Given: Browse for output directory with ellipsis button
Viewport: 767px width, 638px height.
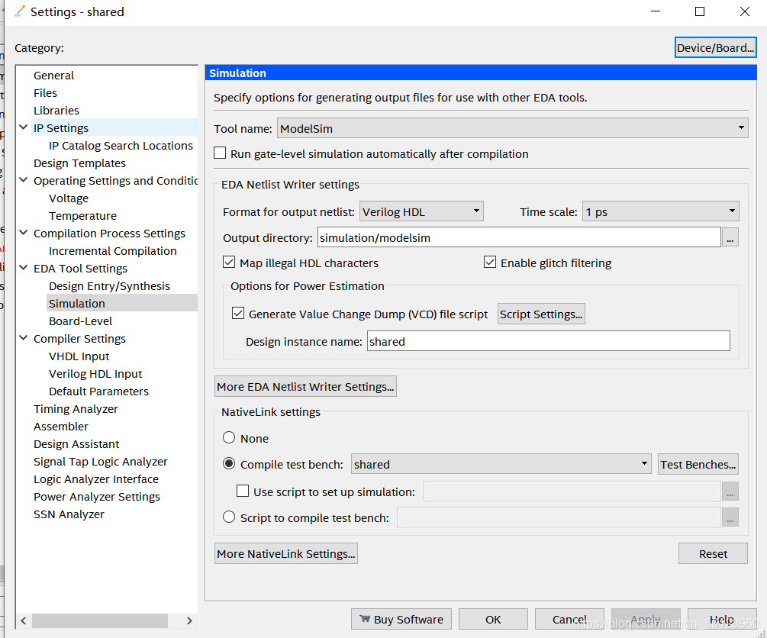Looking at the screenshot, I should click(730, 237).
